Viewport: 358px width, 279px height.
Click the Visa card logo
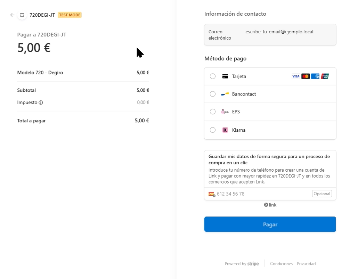[296, 76]
